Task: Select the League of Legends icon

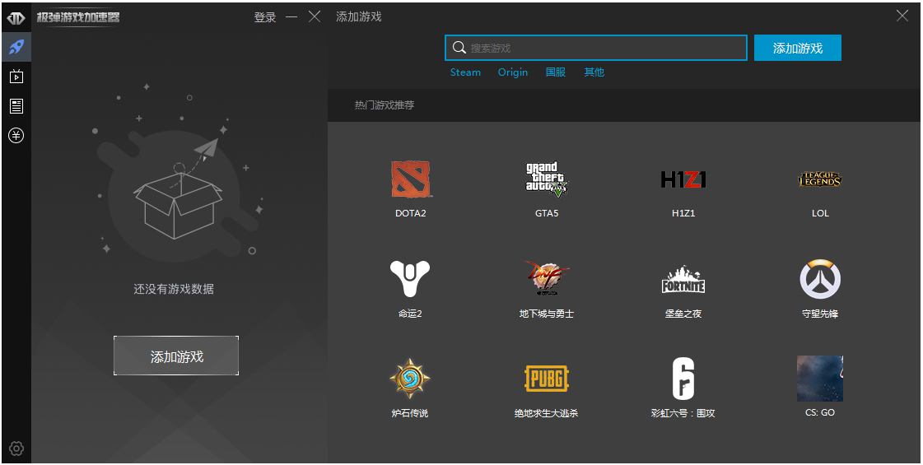Action: (x=820, y=179)
